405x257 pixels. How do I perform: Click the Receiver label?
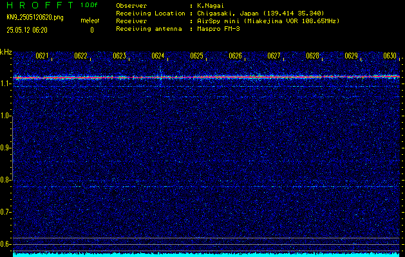click(x=131, y=21)
